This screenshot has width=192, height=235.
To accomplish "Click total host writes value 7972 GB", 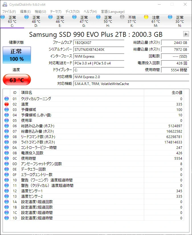I will [175, 49].
